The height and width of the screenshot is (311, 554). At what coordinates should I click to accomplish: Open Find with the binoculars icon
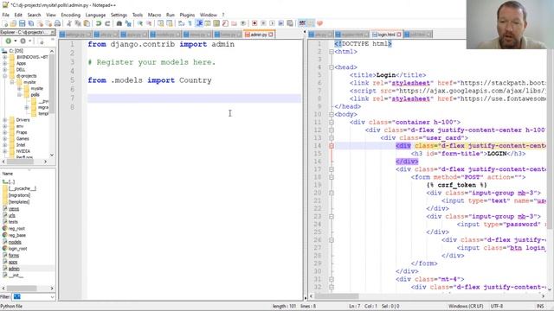tap(119, 23)
